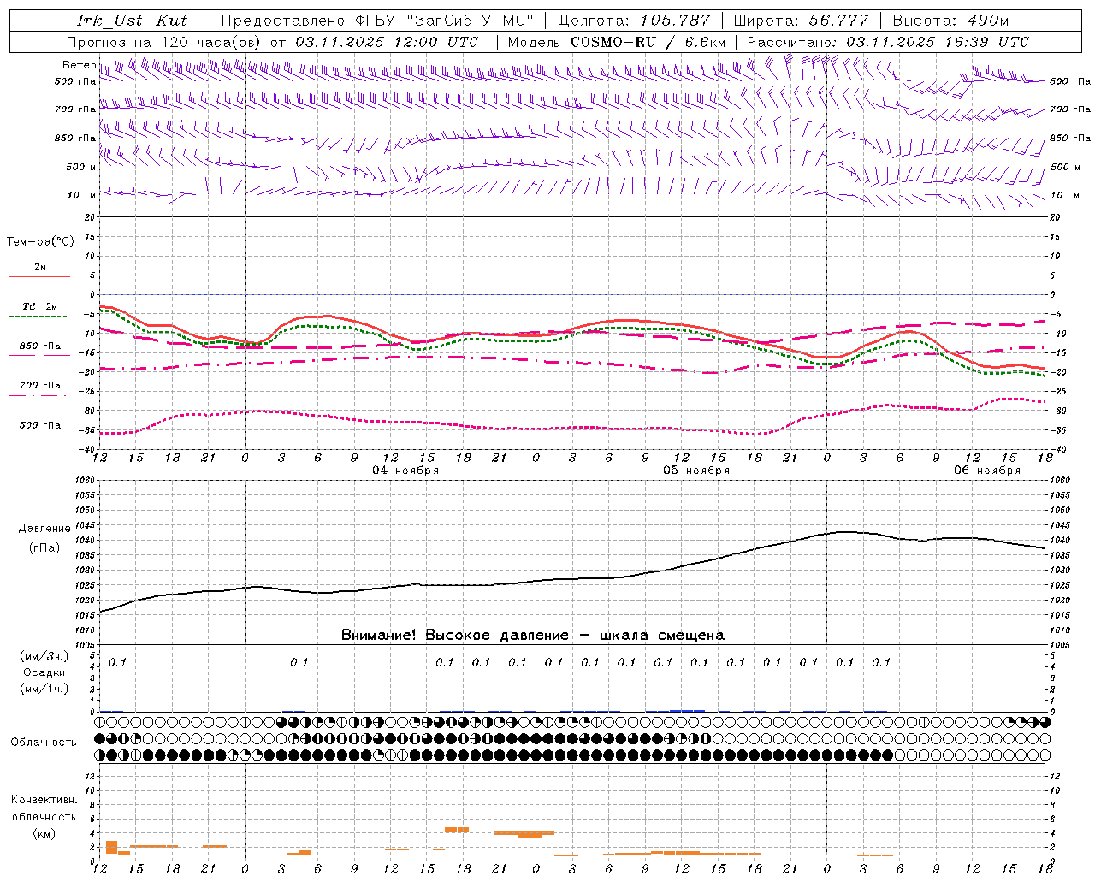
Task: Click the (мм/1ч.) precipitation unit label
Action: point(44,689)
